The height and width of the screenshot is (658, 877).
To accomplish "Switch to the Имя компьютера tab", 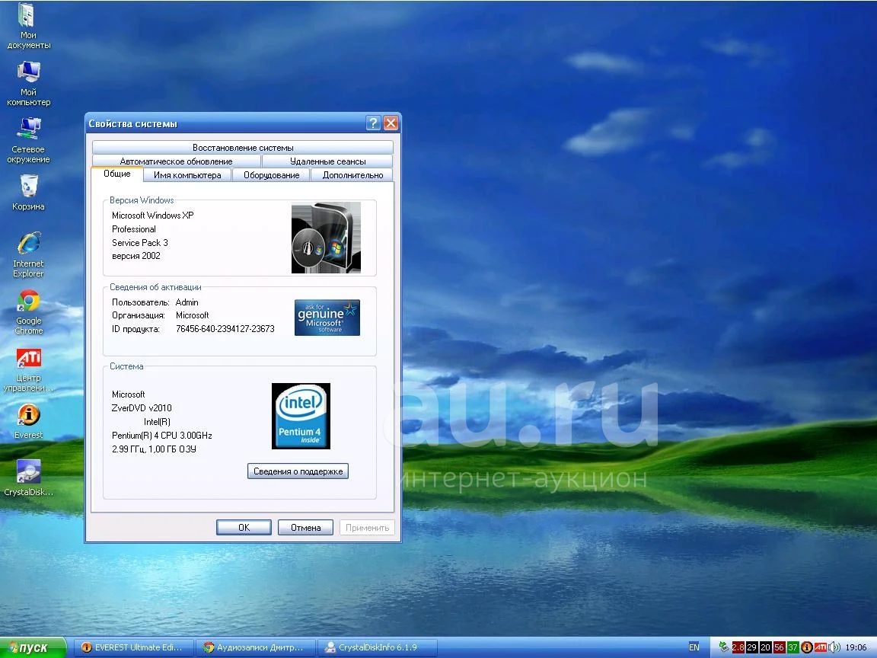I will point(187,175).
